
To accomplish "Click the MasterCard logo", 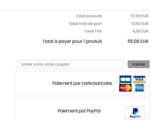I will point(125,88).
